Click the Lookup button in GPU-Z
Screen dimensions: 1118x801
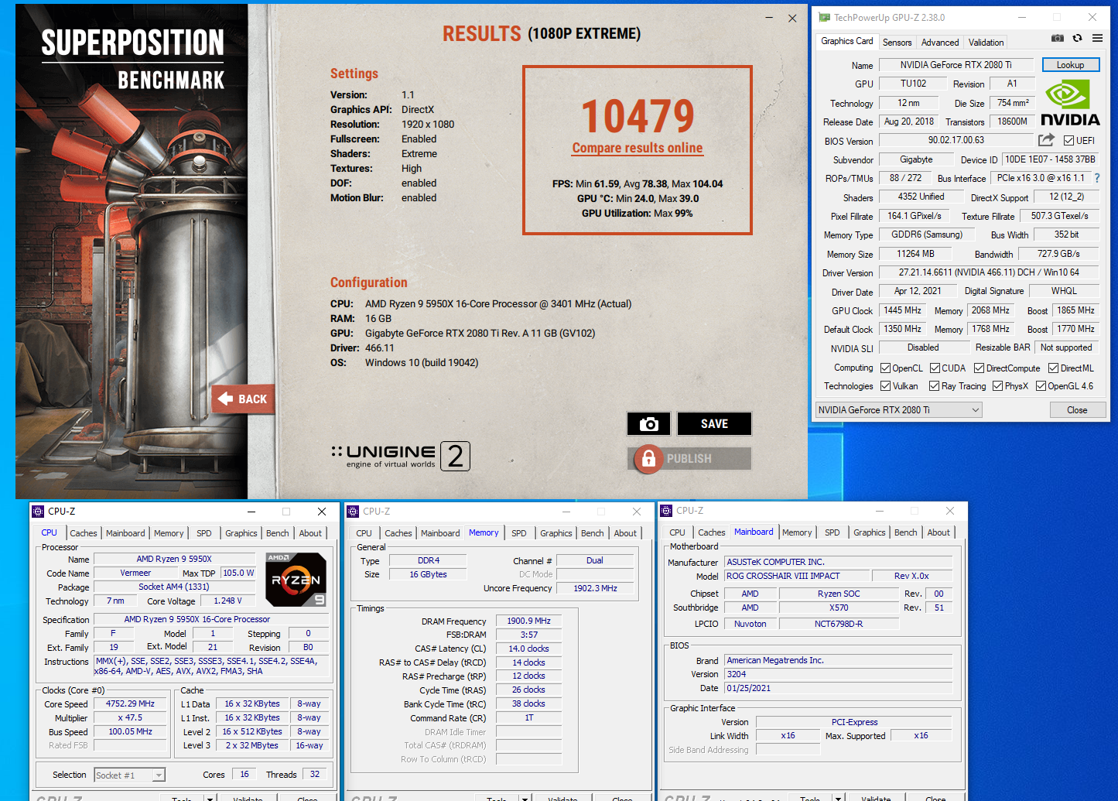(x=1071, y=65)
